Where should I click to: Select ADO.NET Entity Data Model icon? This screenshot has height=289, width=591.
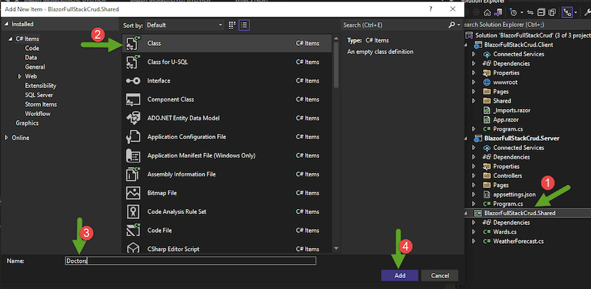point(133,118)
